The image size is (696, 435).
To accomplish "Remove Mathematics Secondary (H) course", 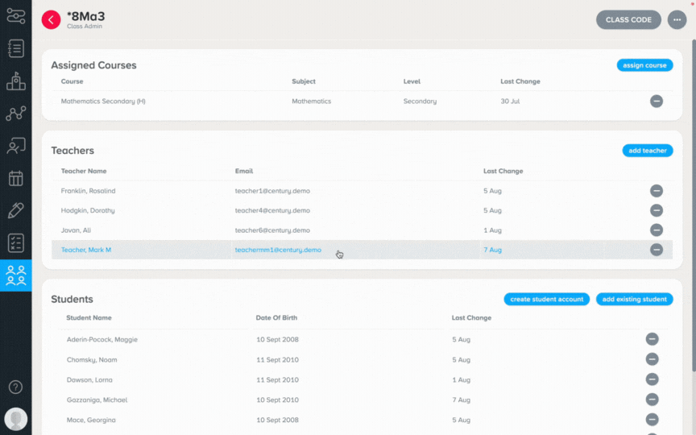I will 657,101.
